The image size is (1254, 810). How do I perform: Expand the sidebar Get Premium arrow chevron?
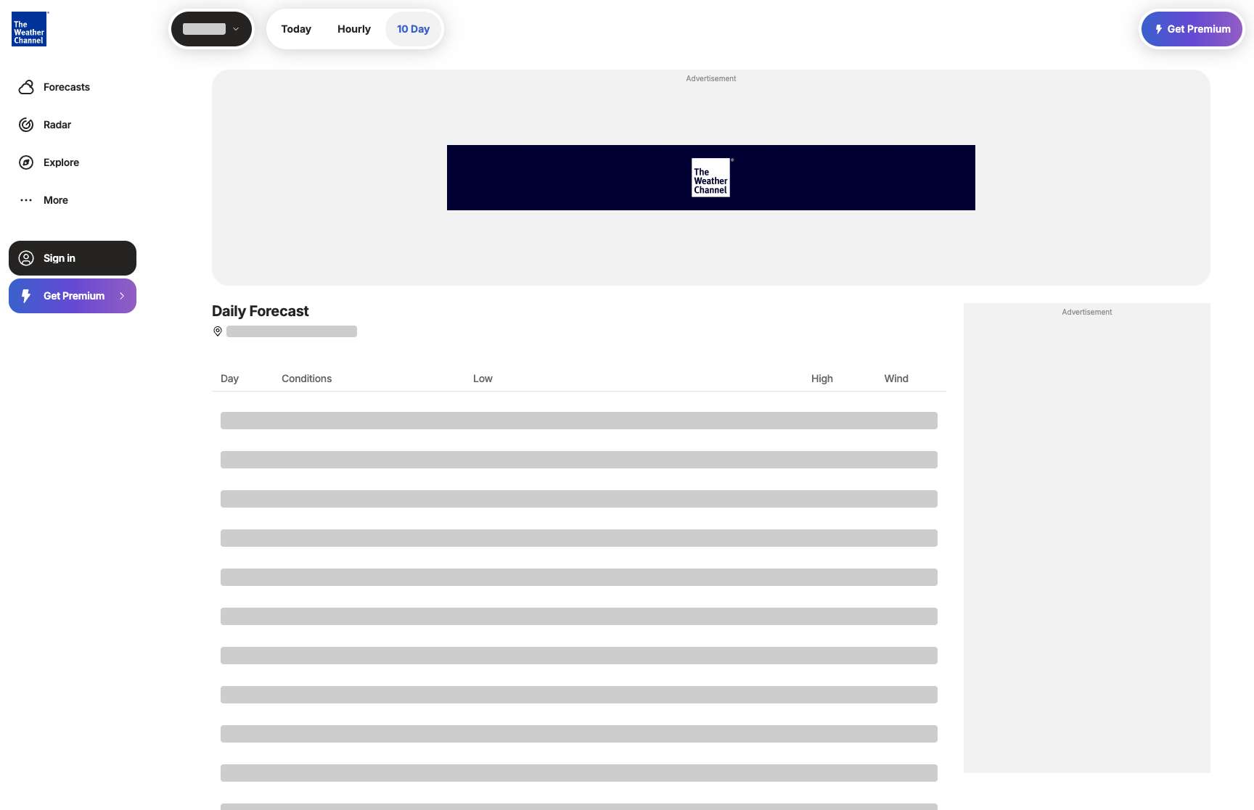(122, 296)
